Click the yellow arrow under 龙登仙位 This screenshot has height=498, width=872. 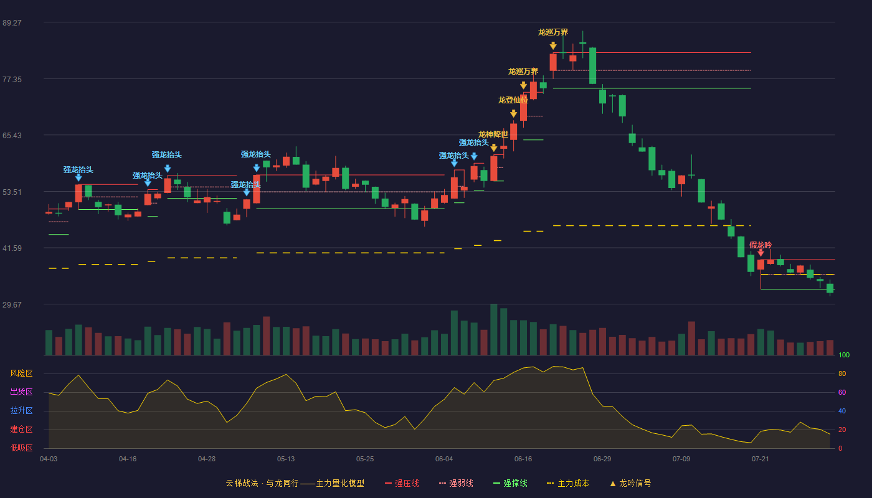click(x=514, y=113)
